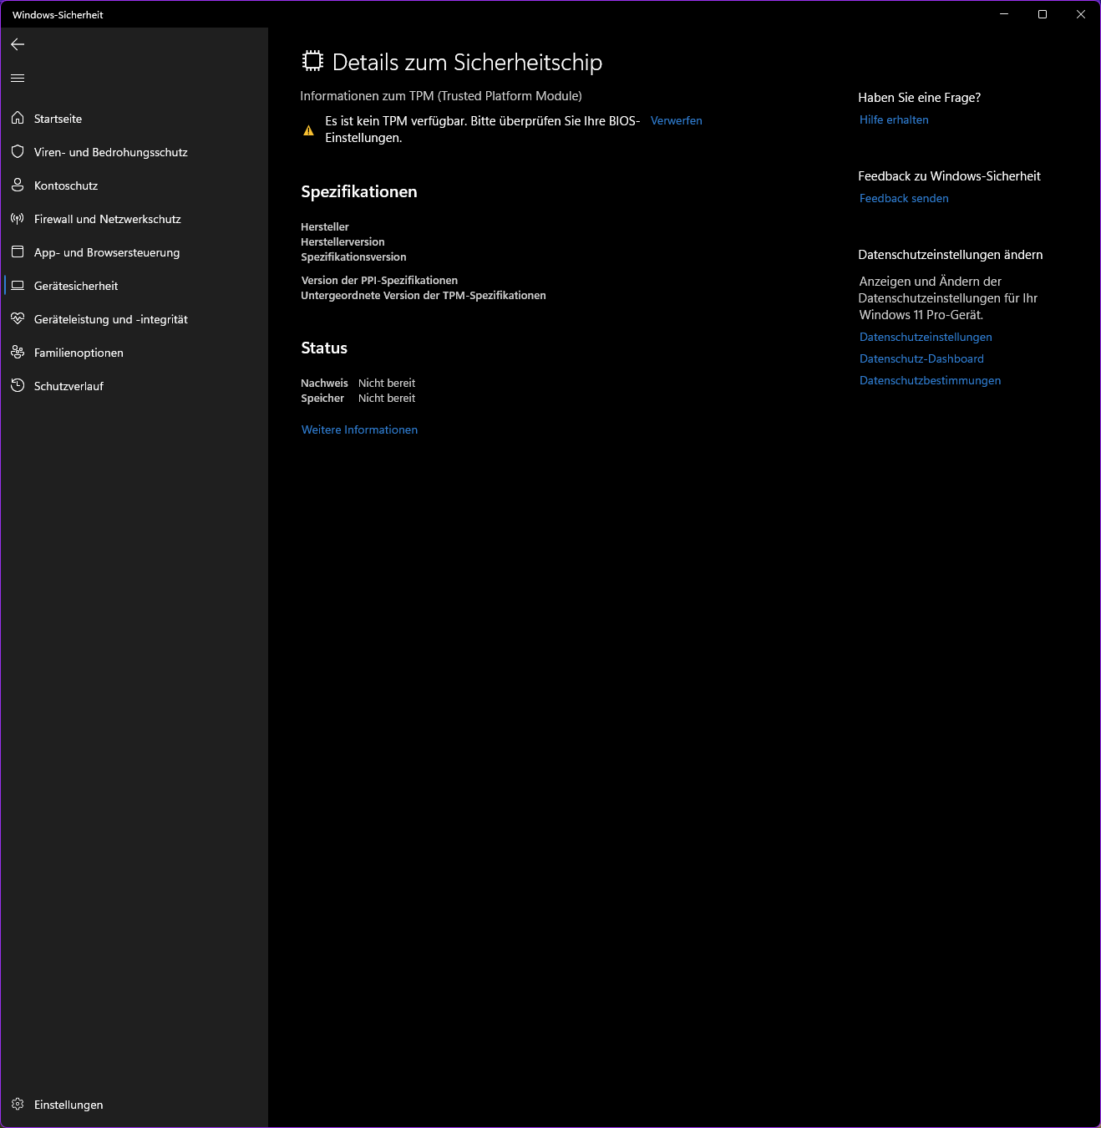
Task: Select Version der PPI-Spezifikationen text
Action: 379,280
